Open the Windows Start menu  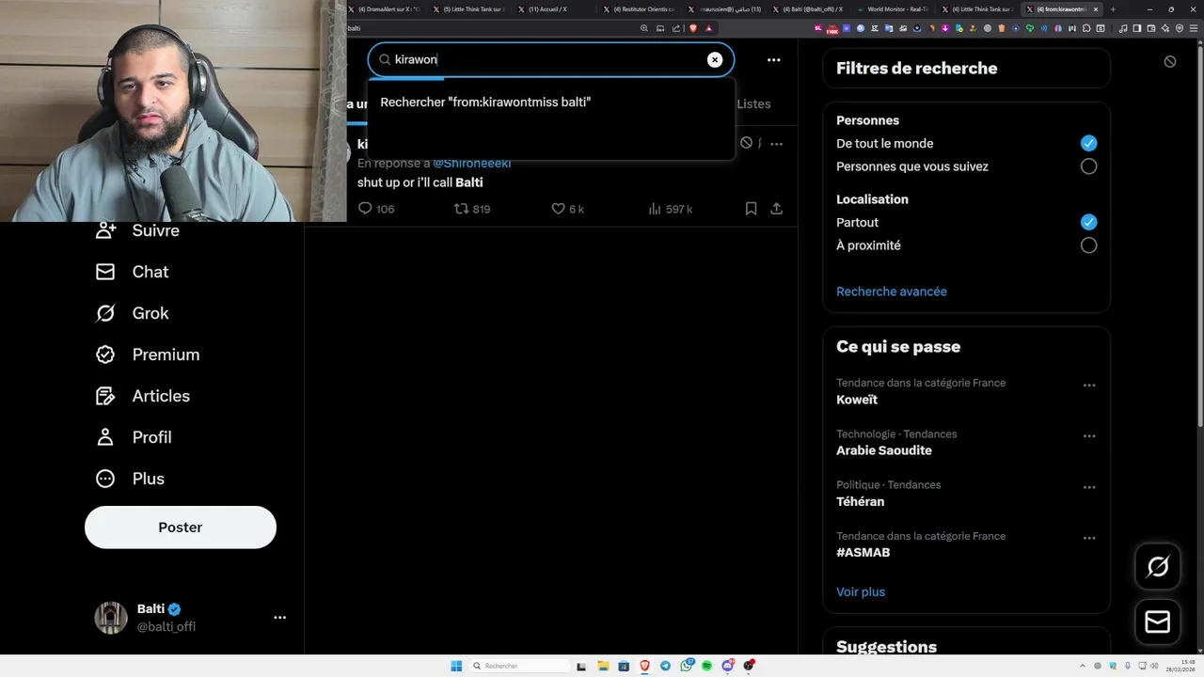tap(456, 666)
